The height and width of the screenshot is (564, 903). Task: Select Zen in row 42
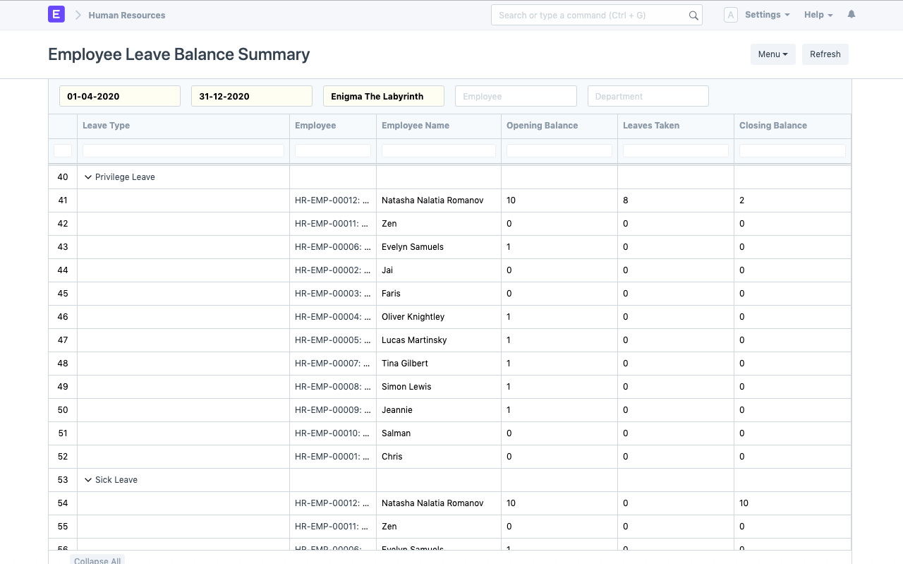point(439,224)
